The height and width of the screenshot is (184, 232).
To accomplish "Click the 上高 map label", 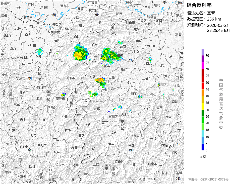I will [x=112, y=77].
